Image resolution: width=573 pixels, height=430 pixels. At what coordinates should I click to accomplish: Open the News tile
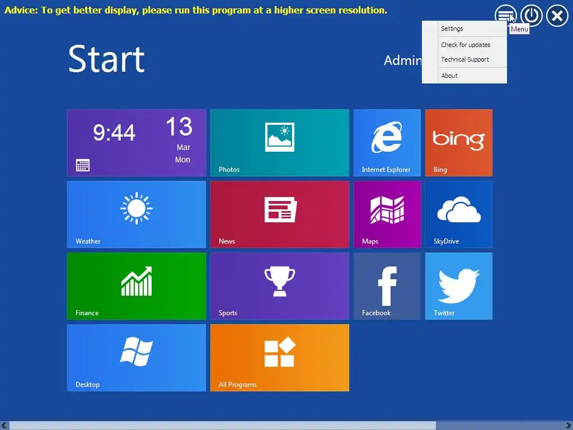tap(280, 214)
